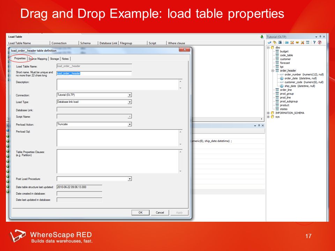
Task: Click the Pre-load Sql scroll up arrow
Action: [180, 132]
